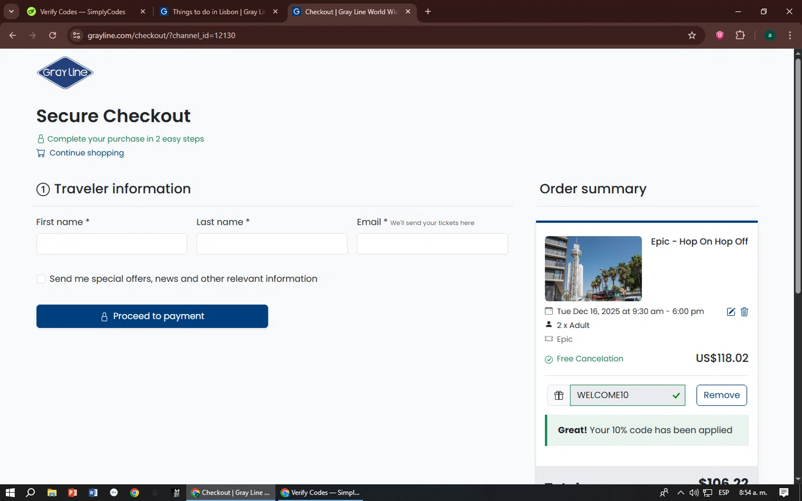This screenshot has height=501, width=802.
Task: Remove the WELCOME10 promo code
Action: click(721, 395)
